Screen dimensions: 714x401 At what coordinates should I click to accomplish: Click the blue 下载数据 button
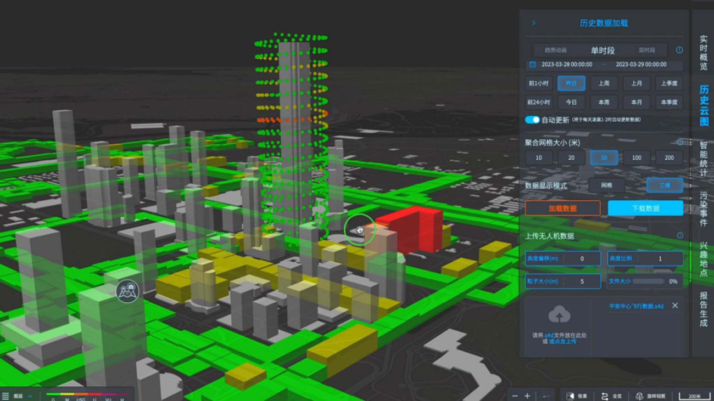click(645, 208)
